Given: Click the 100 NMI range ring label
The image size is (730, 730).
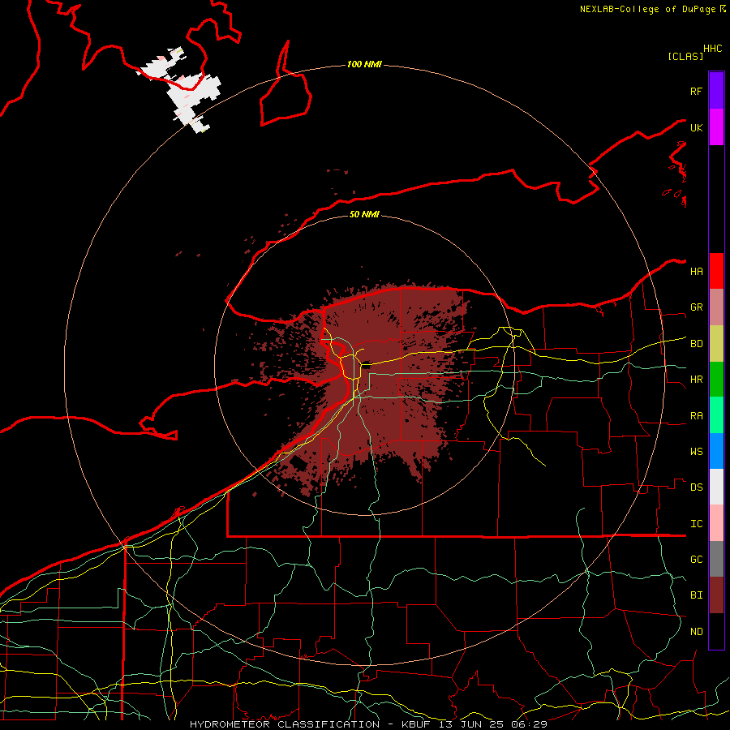Looking at the screenshot, I should pyautogui.click(x=364, y=64).
